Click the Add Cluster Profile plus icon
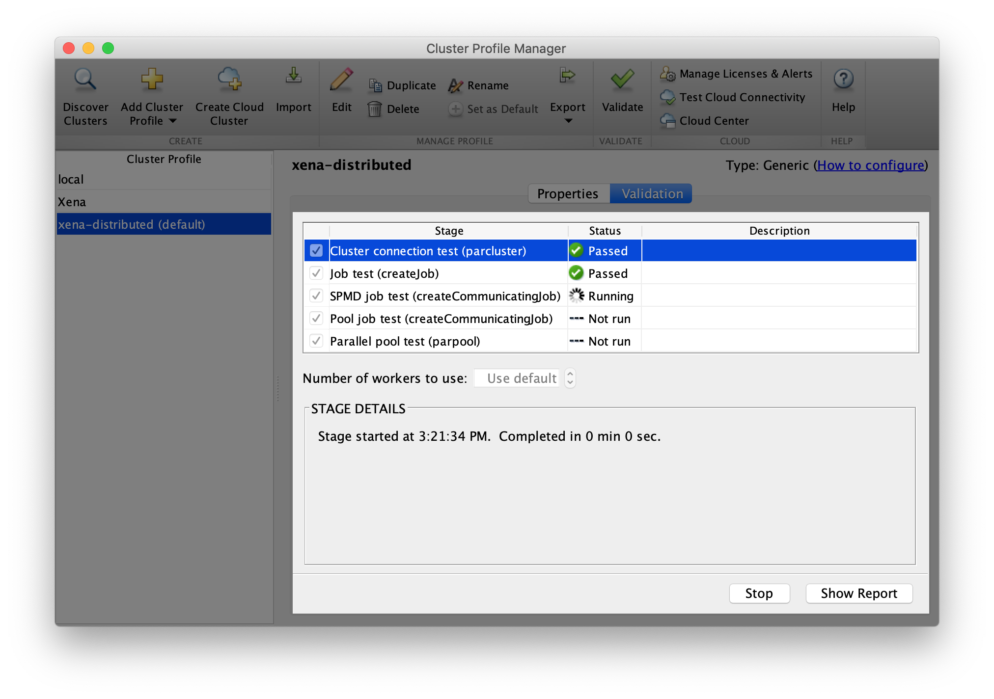Image resolution: width=994 pixels, height=699 pixels. pos(152,79)
